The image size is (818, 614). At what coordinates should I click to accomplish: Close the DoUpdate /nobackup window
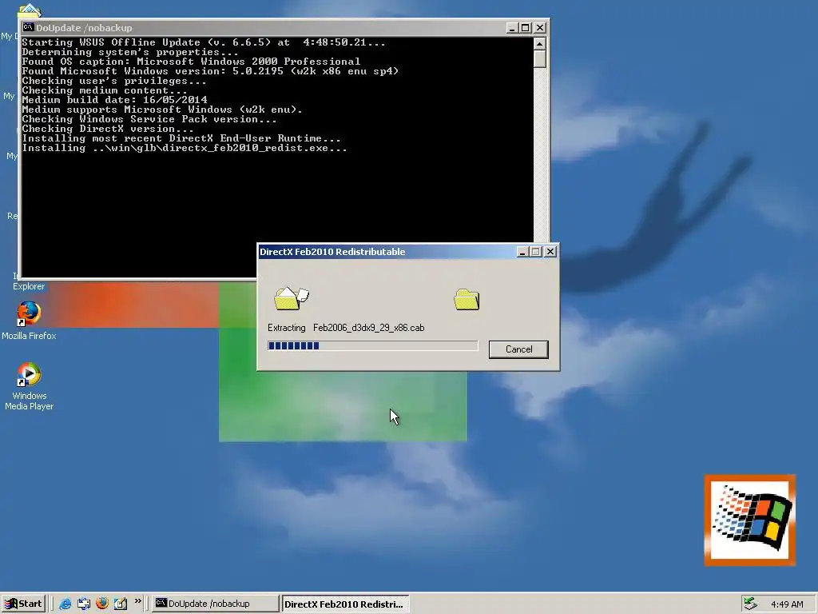[540, 28]
